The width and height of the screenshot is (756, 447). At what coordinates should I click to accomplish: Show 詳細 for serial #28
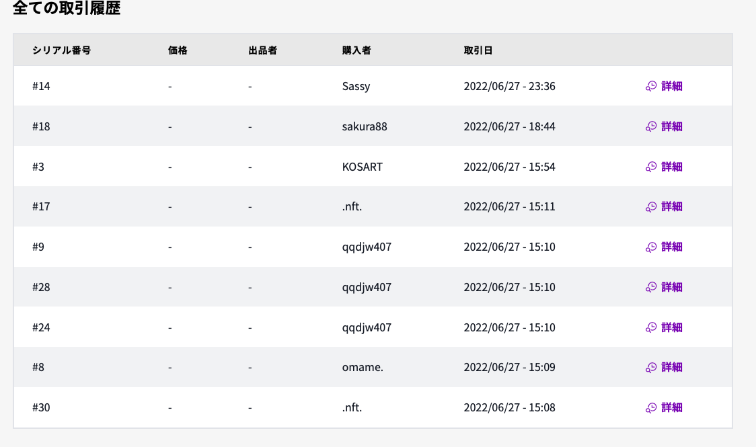672,287
